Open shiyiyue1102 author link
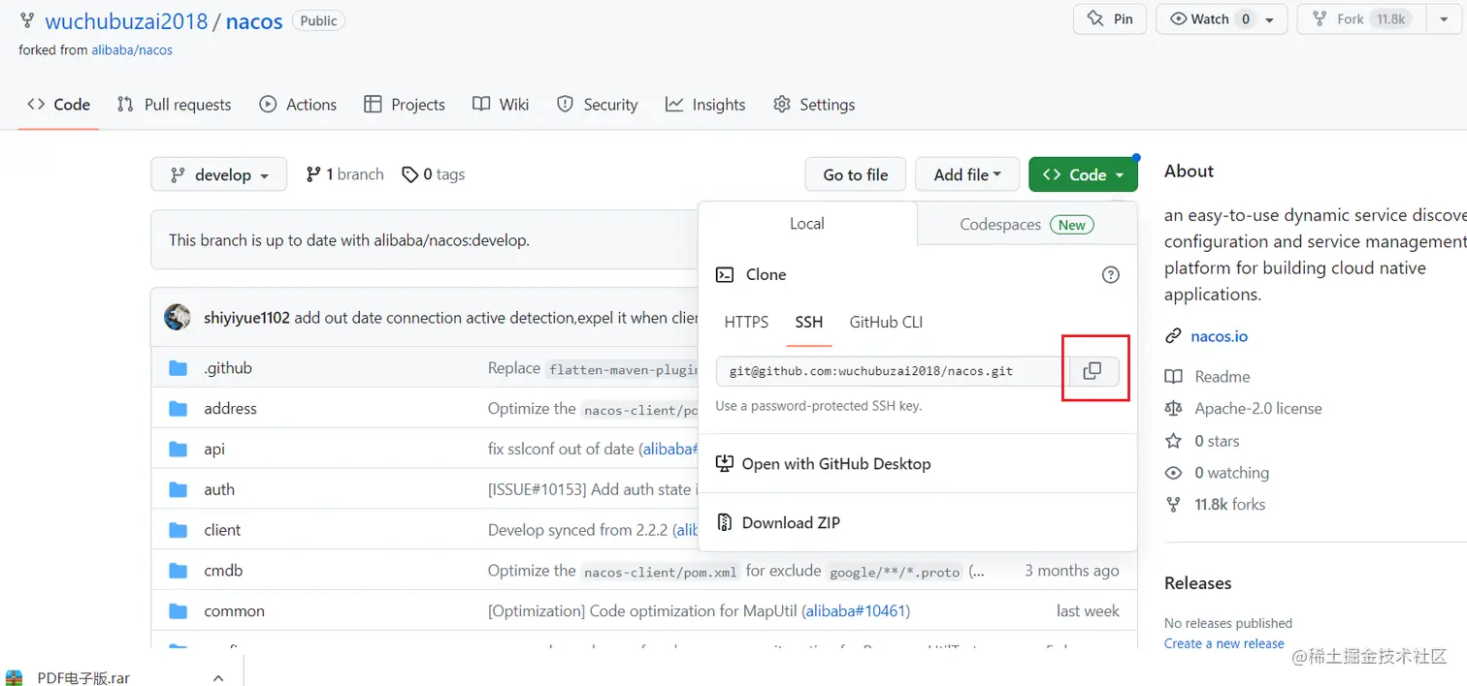 pyautogui.click(x=246, y=318)
